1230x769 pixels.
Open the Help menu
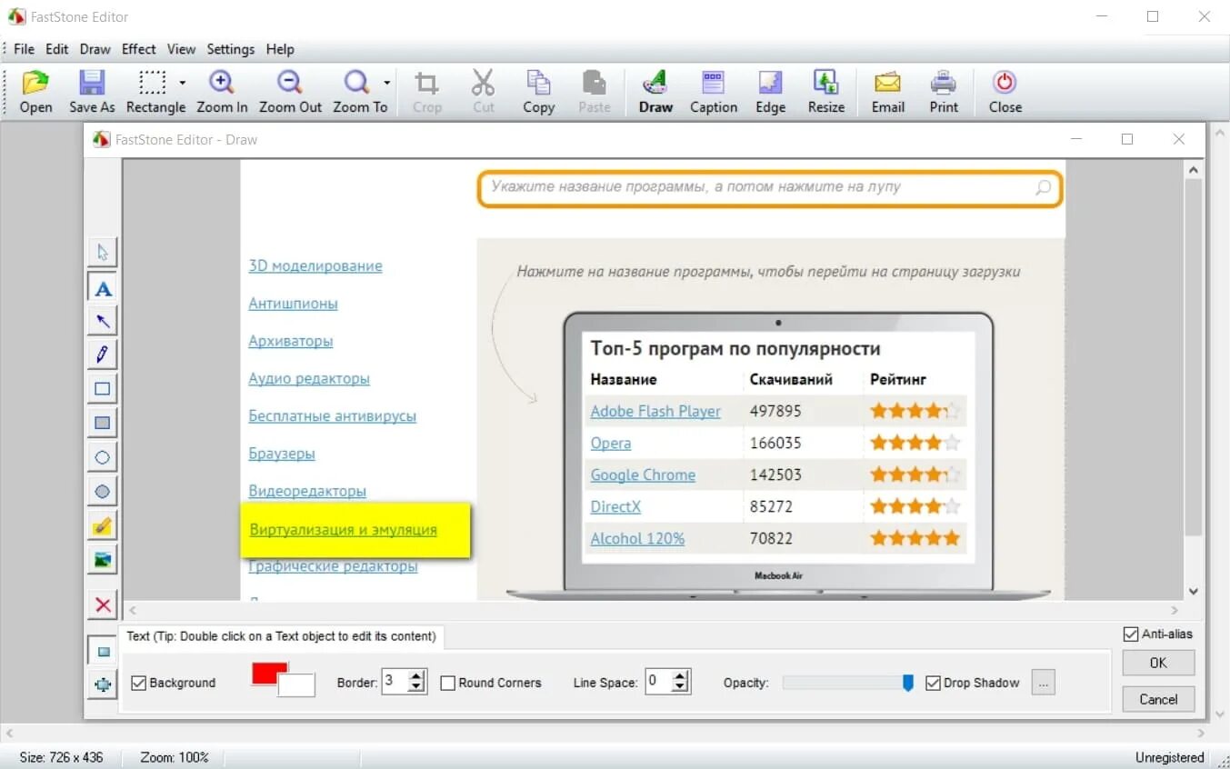[x=280, y=49]
